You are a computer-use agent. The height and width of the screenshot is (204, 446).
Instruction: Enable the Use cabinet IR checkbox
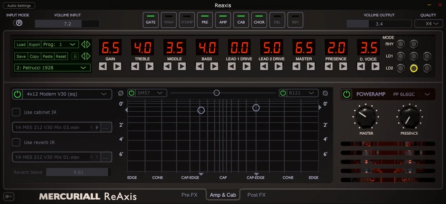(x=16, y=112)
